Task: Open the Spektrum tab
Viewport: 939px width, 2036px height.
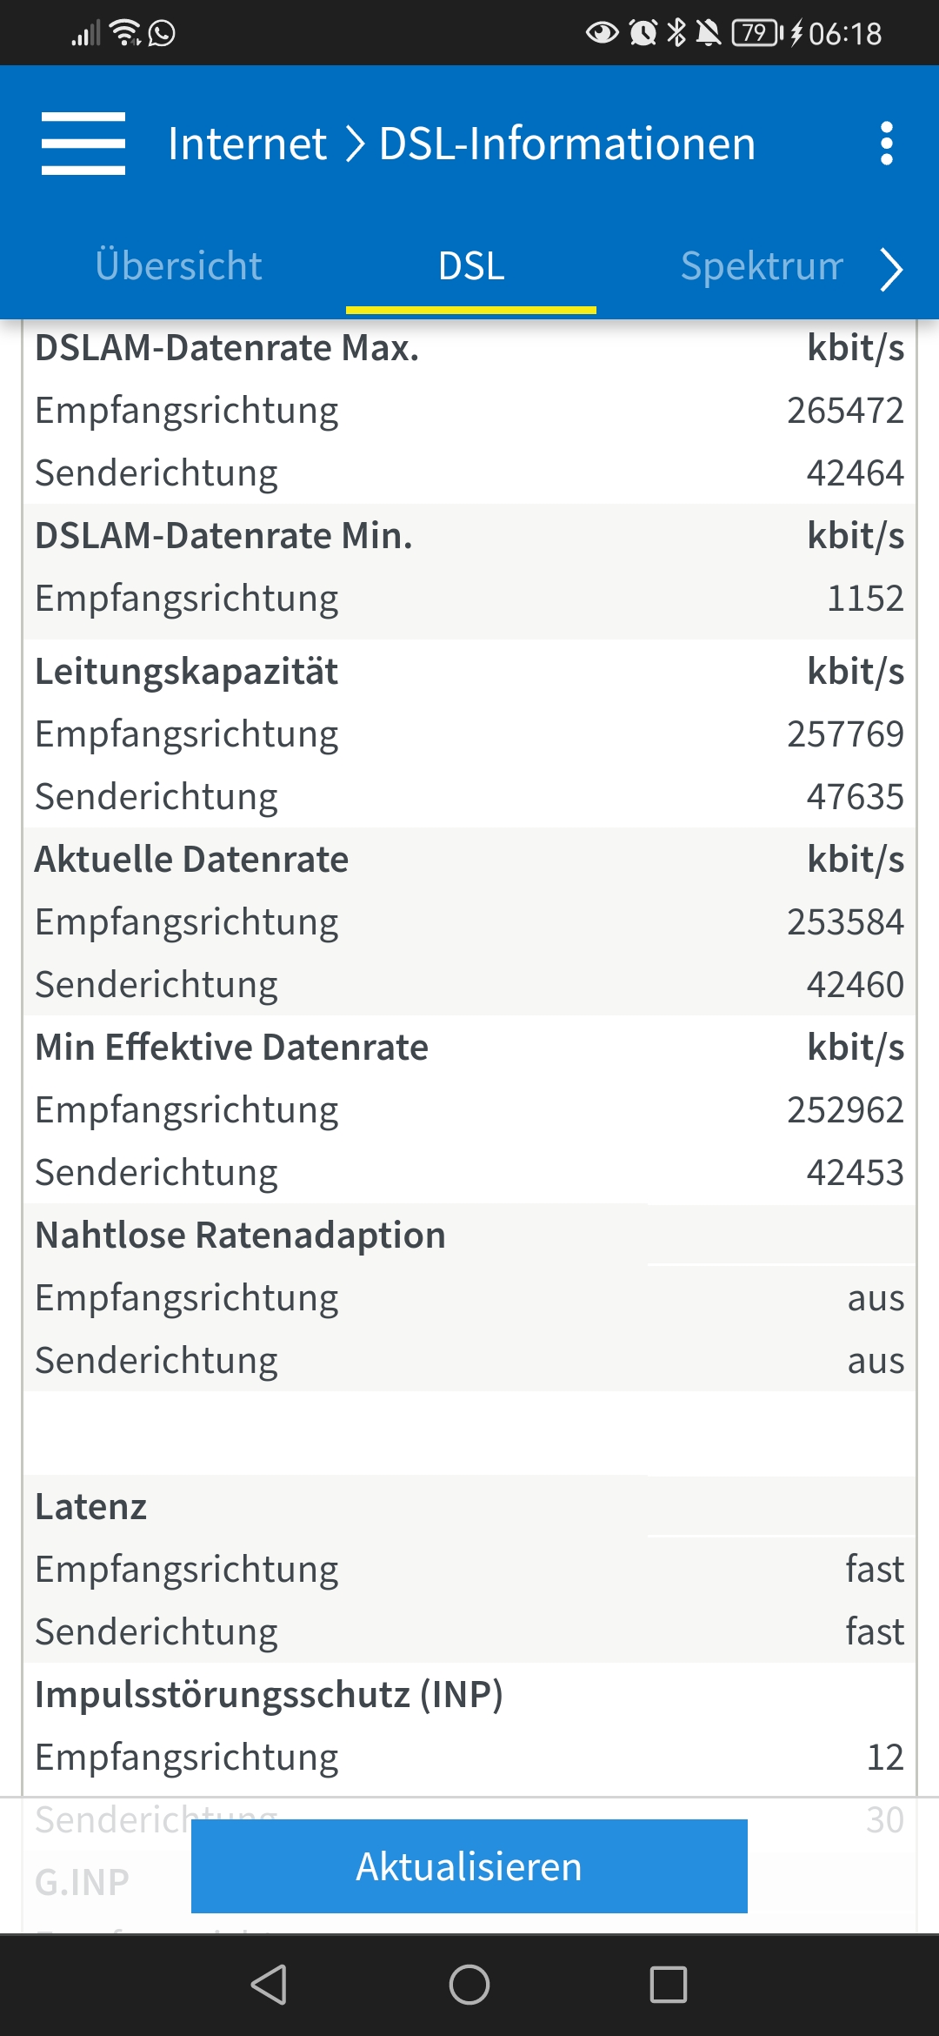Action: (762, 266)
